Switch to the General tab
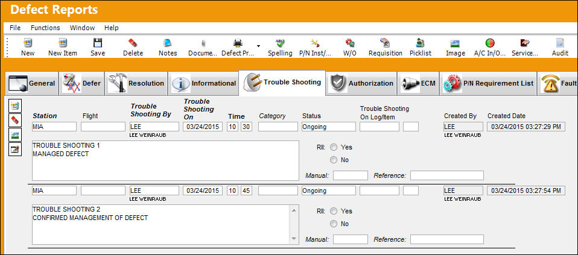This screenshot has height=255, width=578. (32, 84)
